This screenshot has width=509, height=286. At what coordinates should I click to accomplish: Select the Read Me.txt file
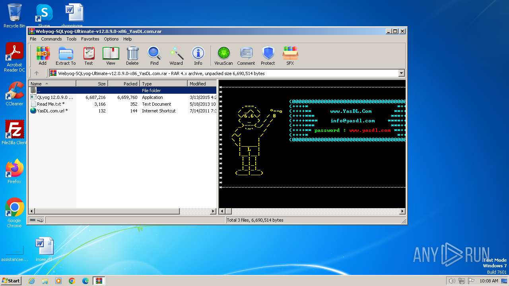coord(122,104)
